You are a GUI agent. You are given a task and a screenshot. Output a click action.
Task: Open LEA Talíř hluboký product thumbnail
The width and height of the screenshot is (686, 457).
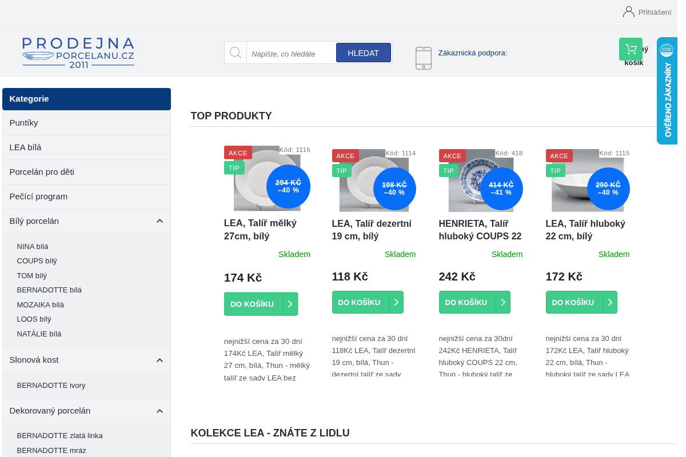pos(588,181)
